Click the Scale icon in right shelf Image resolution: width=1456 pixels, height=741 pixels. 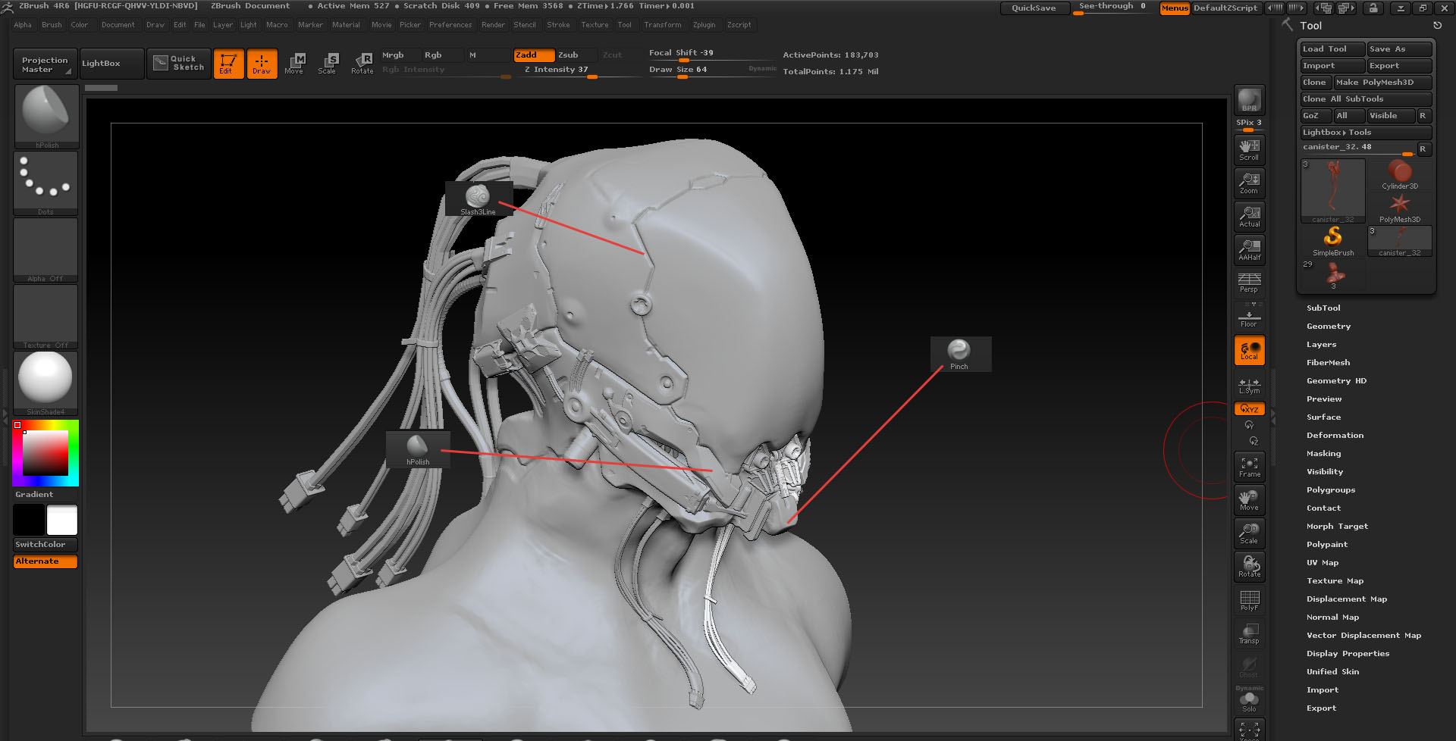click(x=1249, y=533)
